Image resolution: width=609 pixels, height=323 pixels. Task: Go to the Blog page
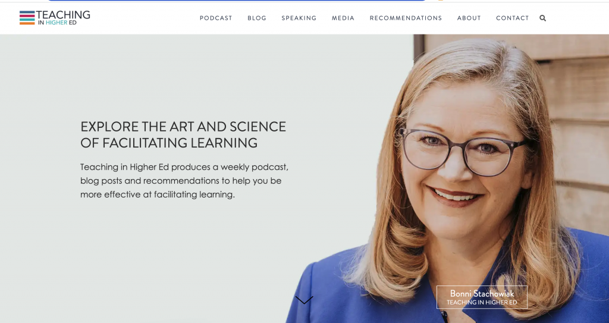(257, 18)
